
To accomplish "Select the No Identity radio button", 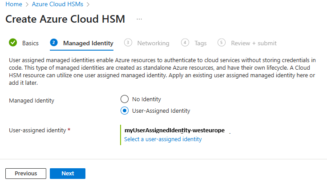I will pos(125,99).
